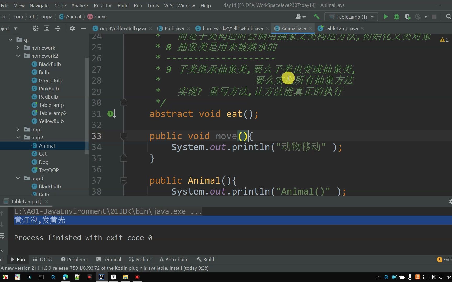Click the move breadcrumb in navigation bar
The height and width of the screenshot is (282, 452).
tap(97, 17)
